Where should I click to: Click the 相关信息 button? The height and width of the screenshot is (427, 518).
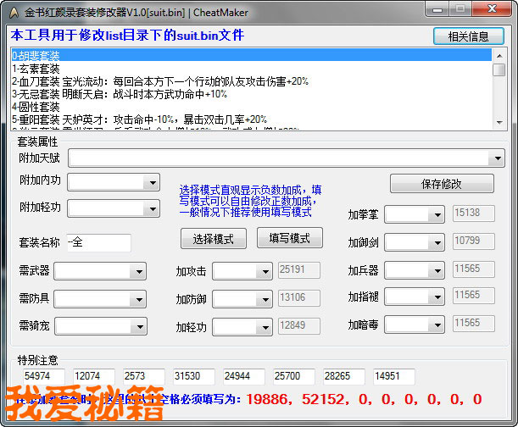click(x=467, y=36)
